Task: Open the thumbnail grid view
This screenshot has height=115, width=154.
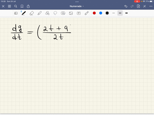Action: tap(9, 6)
